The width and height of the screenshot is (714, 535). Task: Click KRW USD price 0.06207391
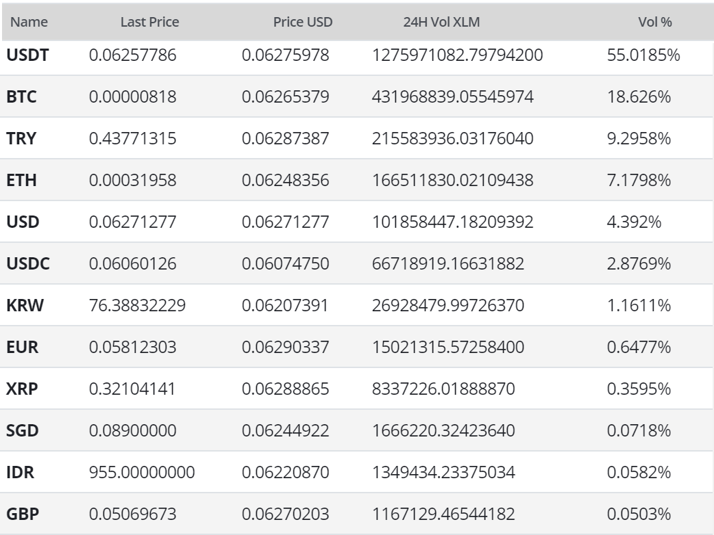point(285,305)
